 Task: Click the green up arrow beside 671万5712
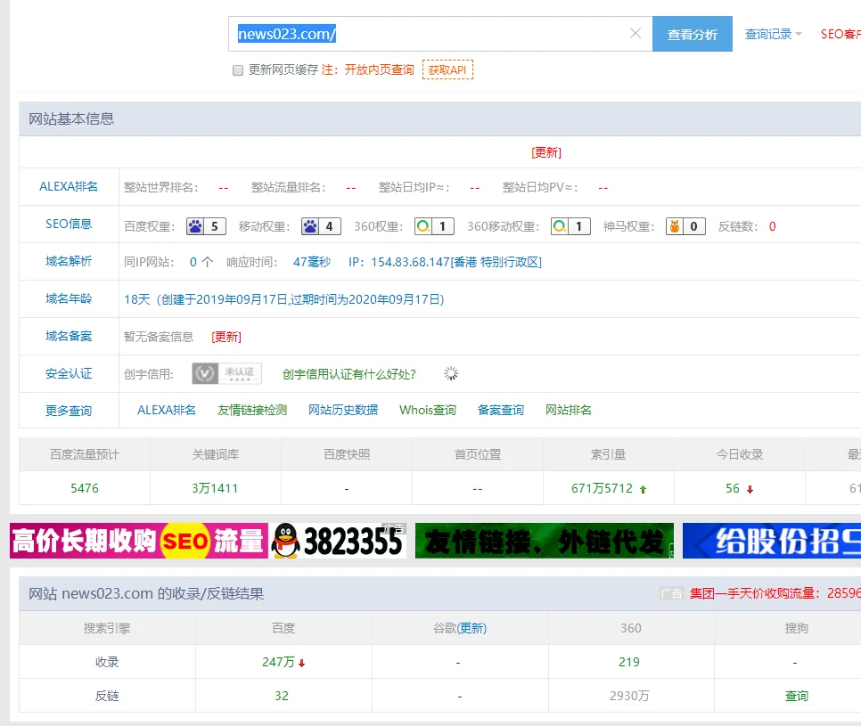pyautogui.click(x=643, y=489)
